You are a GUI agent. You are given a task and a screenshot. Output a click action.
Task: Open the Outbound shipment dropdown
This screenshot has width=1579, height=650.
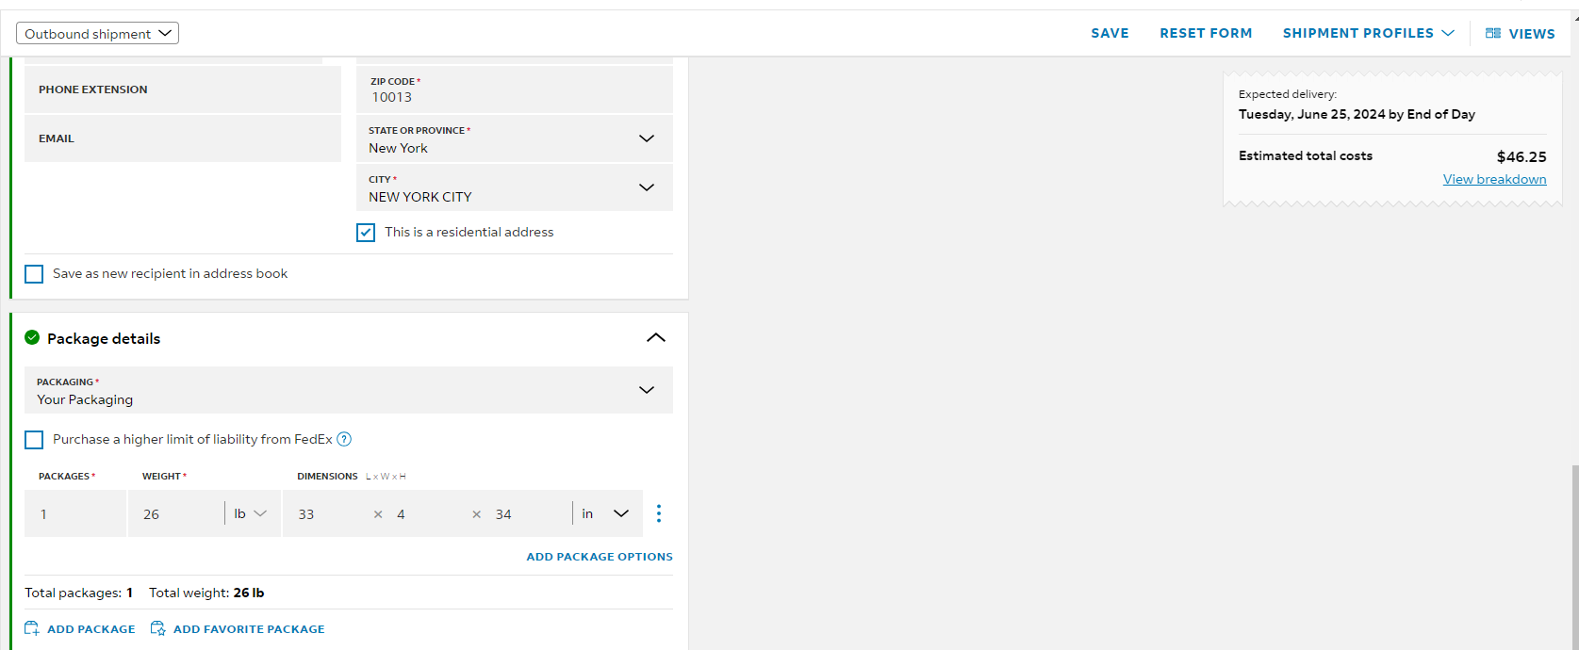pos(97,34)
